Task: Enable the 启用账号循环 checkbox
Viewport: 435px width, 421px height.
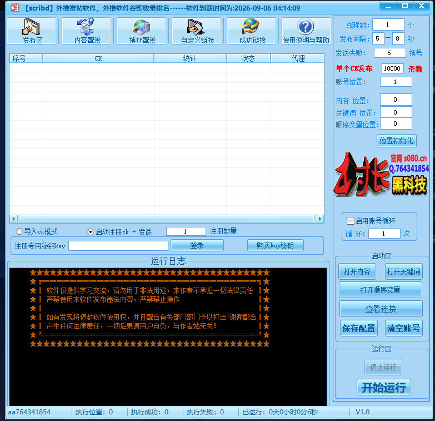Action: click(351, 220)
